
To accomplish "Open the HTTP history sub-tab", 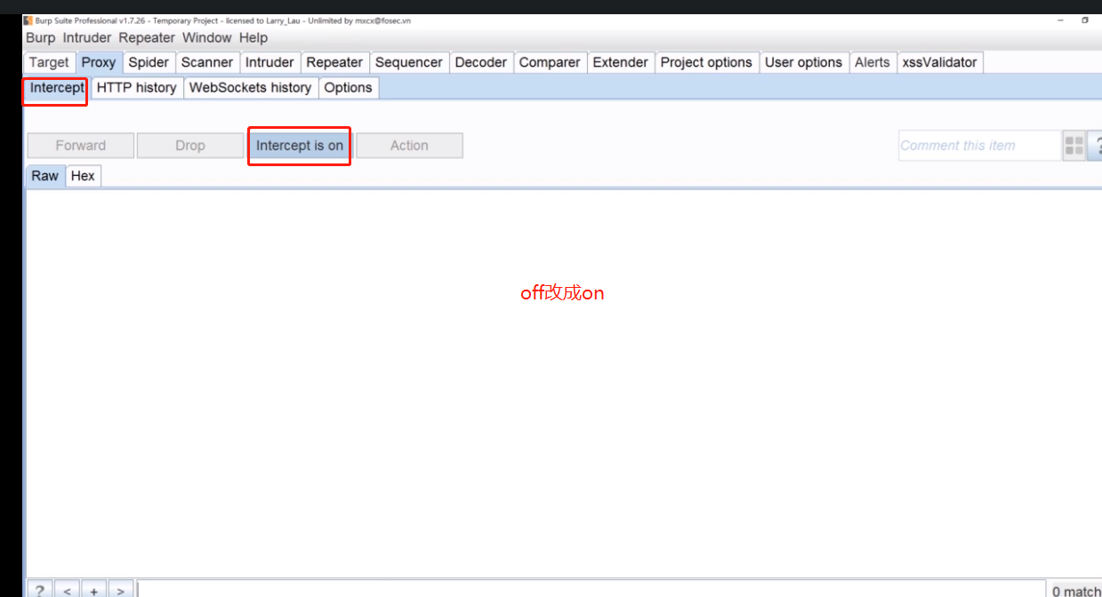I will [136, 87].
